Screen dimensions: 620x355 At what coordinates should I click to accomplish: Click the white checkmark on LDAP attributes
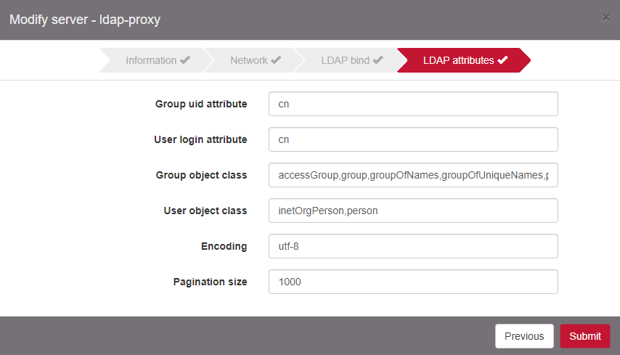point(502,60)
